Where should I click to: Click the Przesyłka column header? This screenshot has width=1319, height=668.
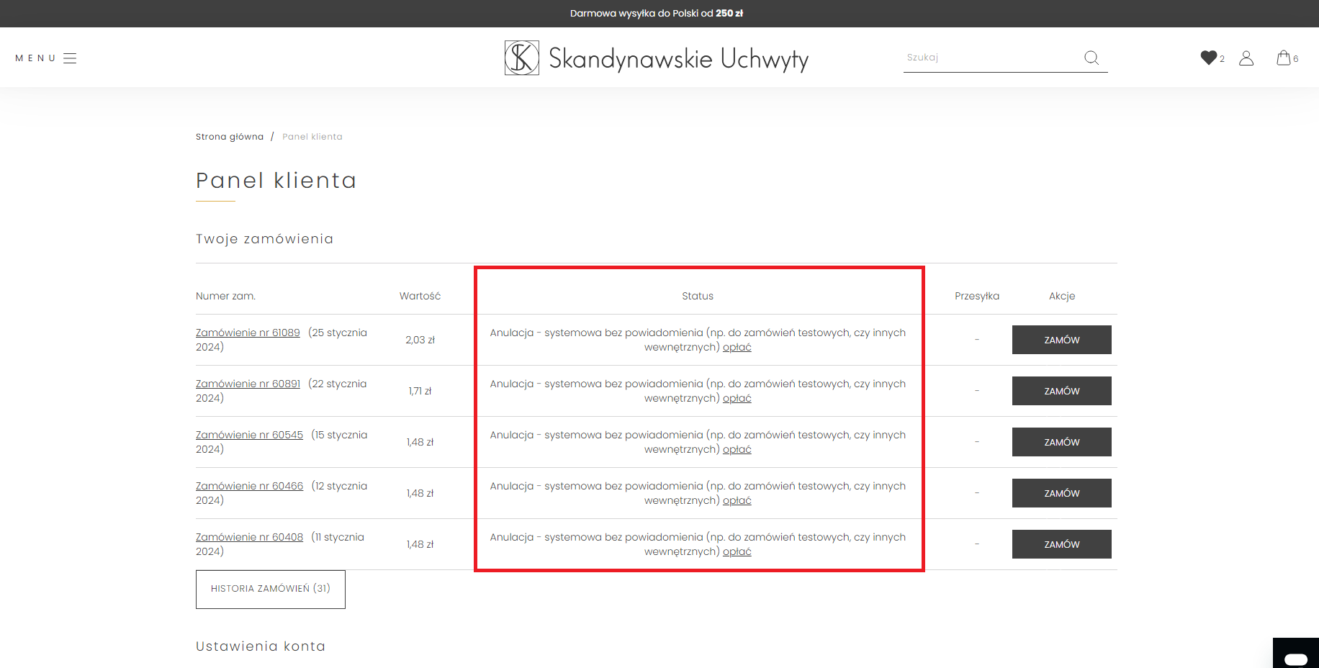coord(977,296)
